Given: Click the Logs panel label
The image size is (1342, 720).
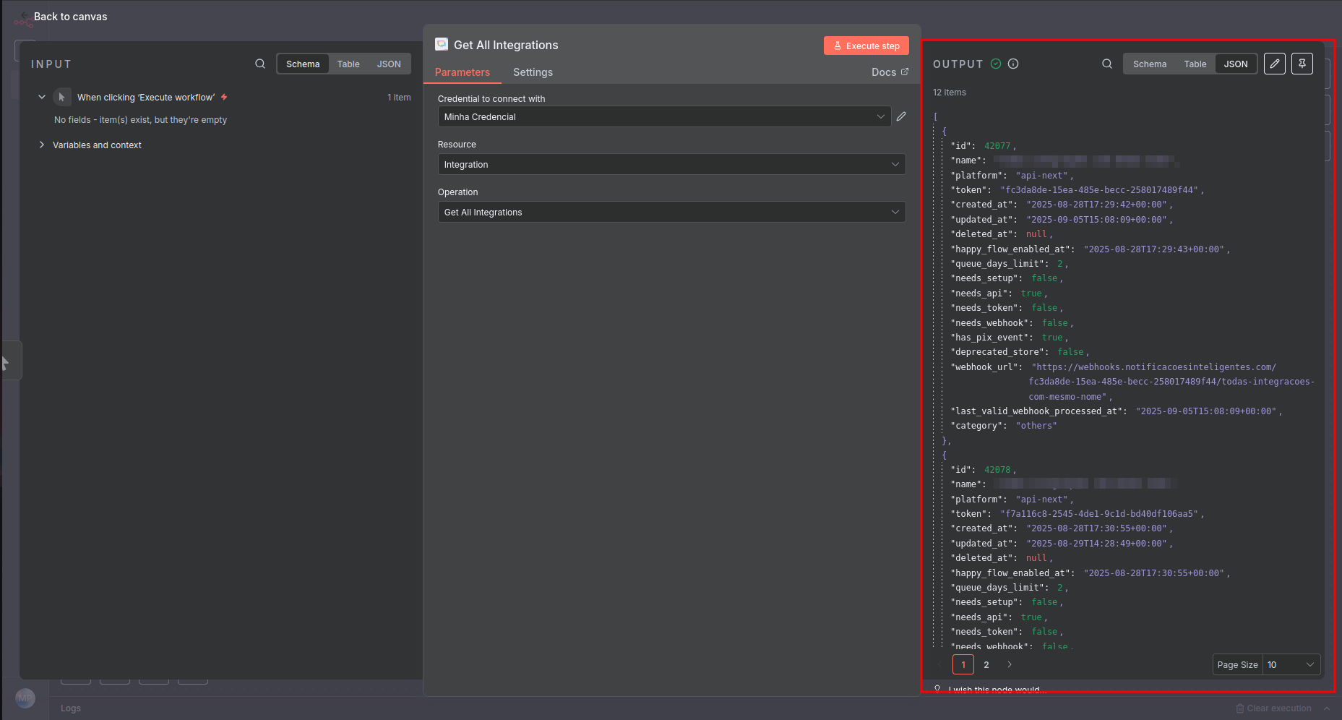Looking at the screenshot, I should point(71,708).
